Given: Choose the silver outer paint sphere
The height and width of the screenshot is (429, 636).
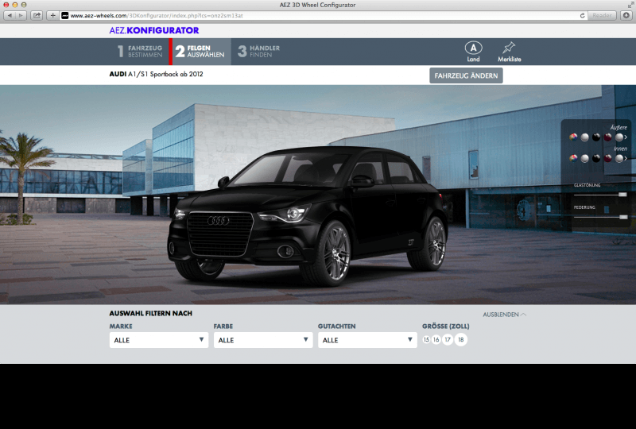Looking at the screenshot, I should 584,137.
